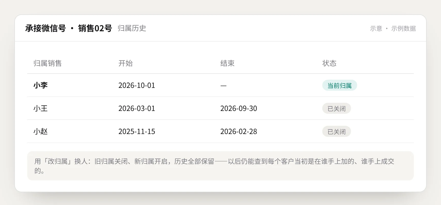Click the 示意・示例数据 label
Viewport: 441px width, 205px height.
coord(393,28)
